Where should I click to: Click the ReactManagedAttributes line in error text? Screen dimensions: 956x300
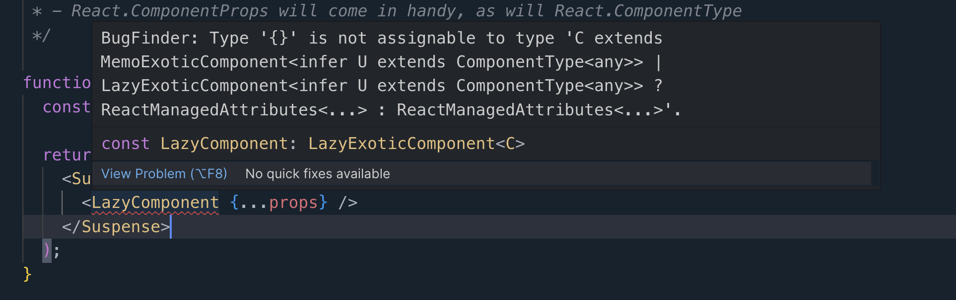391,109
